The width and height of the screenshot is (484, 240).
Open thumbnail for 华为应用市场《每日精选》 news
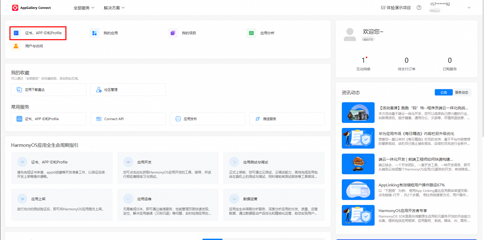tap(358, 138)
